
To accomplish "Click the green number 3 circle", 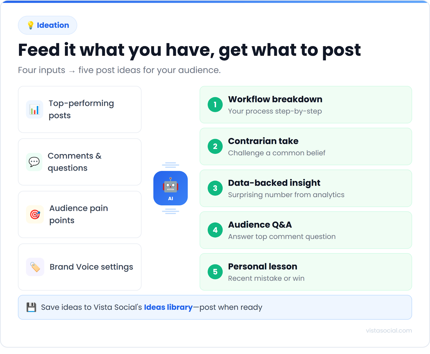I will 215,188.
